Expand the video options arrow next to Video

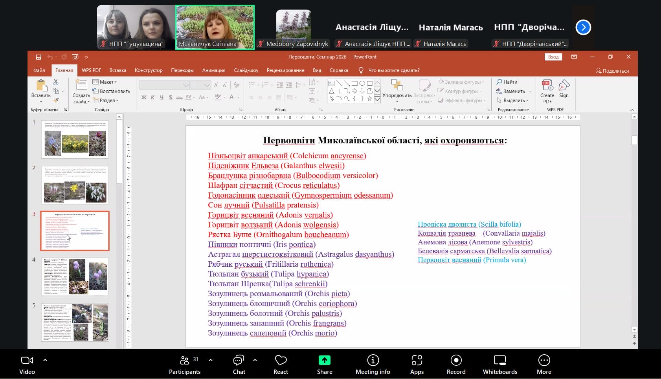click(x=45, y=360)
